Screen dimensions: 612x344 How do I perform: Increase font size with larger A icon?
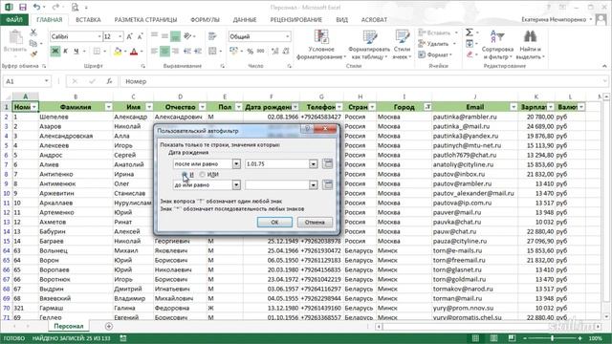click(x=130, y=36)
